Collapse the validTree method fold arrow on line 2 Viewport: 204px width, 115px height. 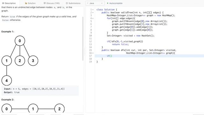point(93,12)
